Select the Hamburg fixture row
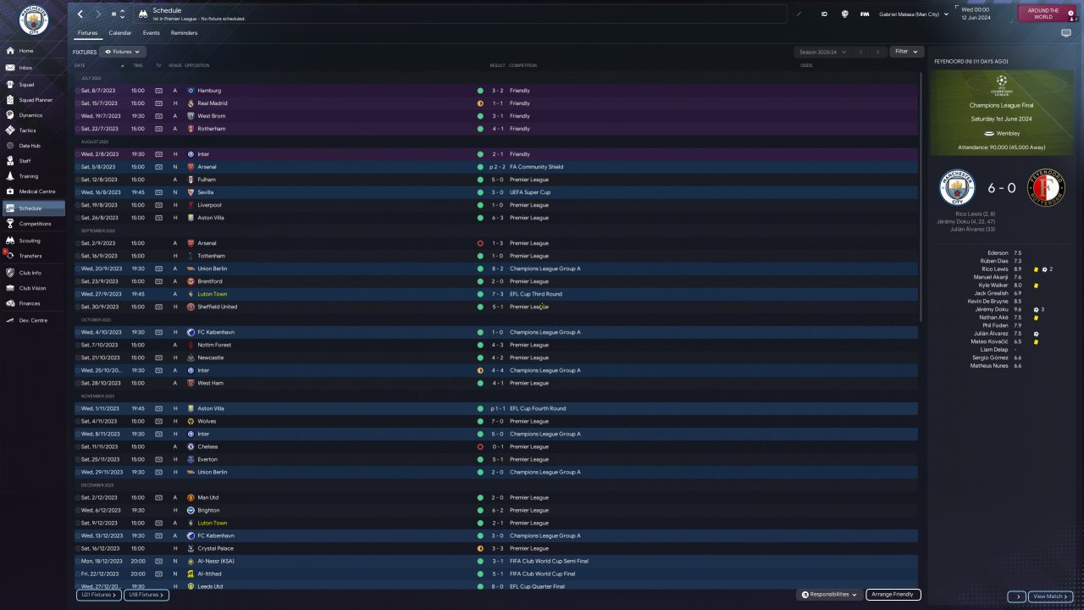This screenshot has height=610, width=1084. tap(495, 91)
